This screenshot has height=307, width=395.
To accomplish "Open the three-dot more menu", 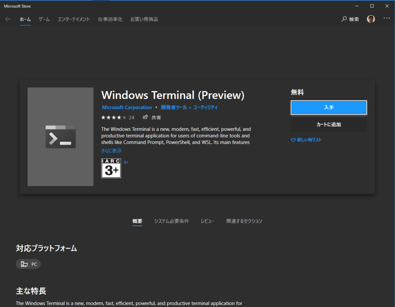I will pyautogui.click(x=387, y=18).
